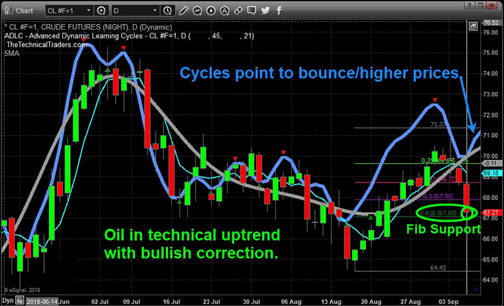
Task: Click the 30 Jul date axis label
Action: click(x=251, y=302)
